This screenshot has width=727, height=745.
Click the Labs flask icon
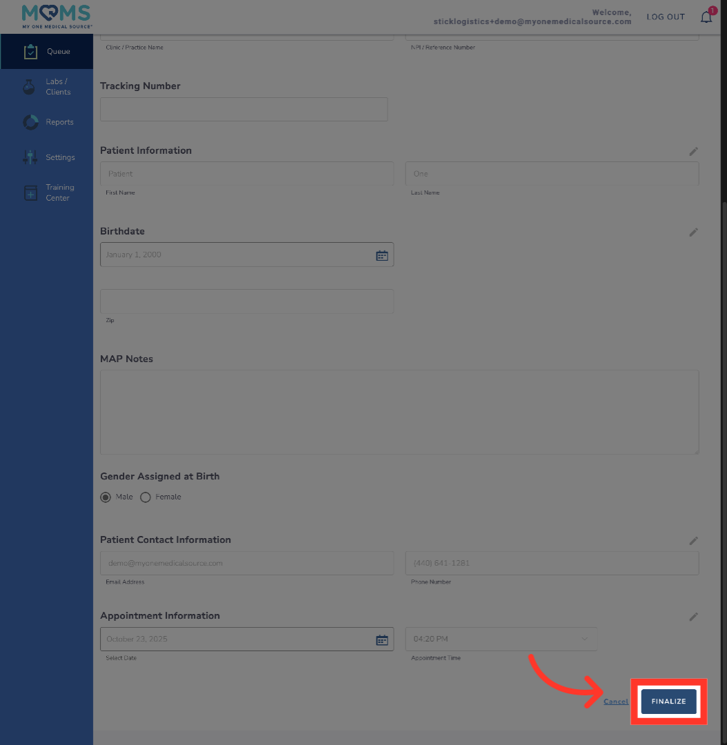click(x=29, y=86)
